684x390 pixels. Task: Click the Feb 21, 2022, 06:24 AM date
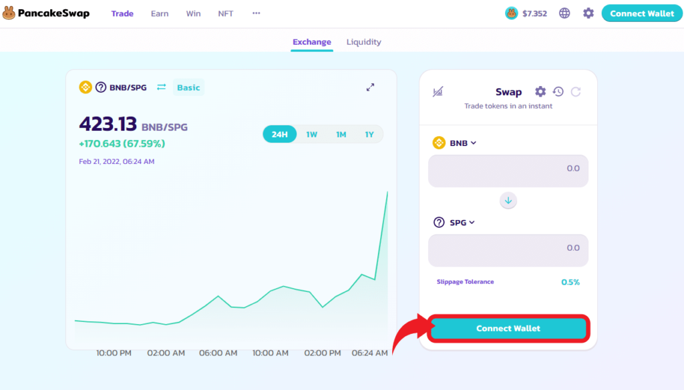[x=116, y=161]
